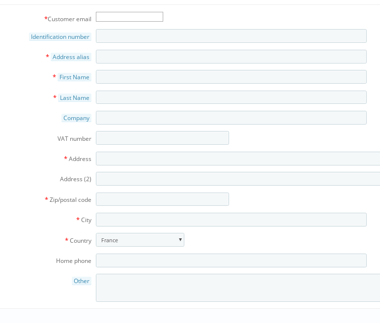Click the Customer email label text
Viewport: 380px width, 323px height.
[x=69, y=19]
